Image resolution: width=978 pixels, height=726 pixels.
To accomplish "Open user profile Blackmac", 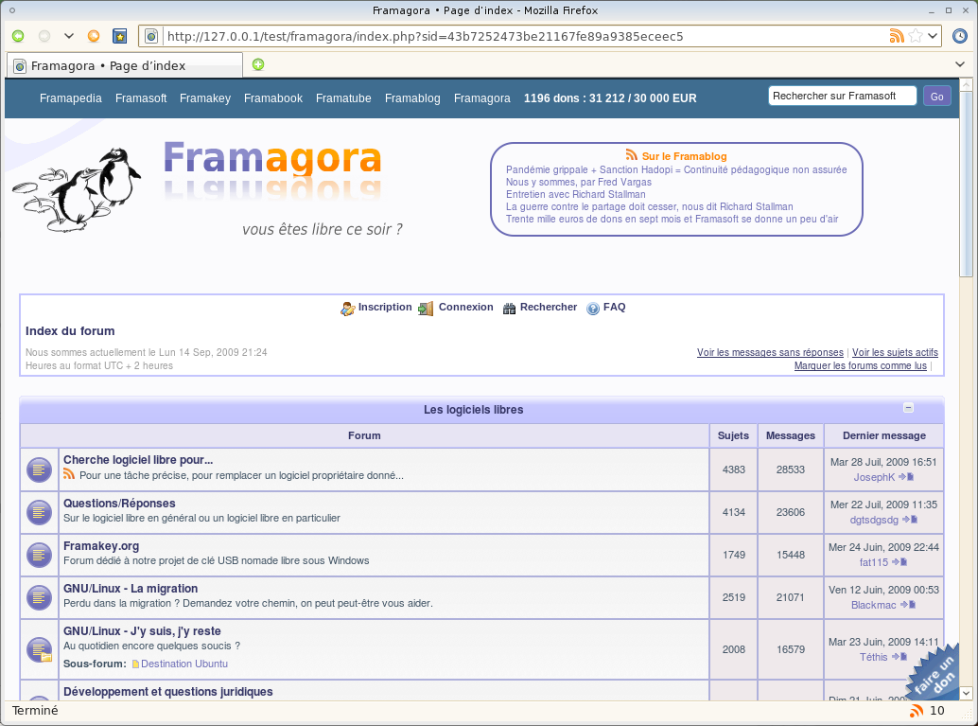I will pos(873,605).
